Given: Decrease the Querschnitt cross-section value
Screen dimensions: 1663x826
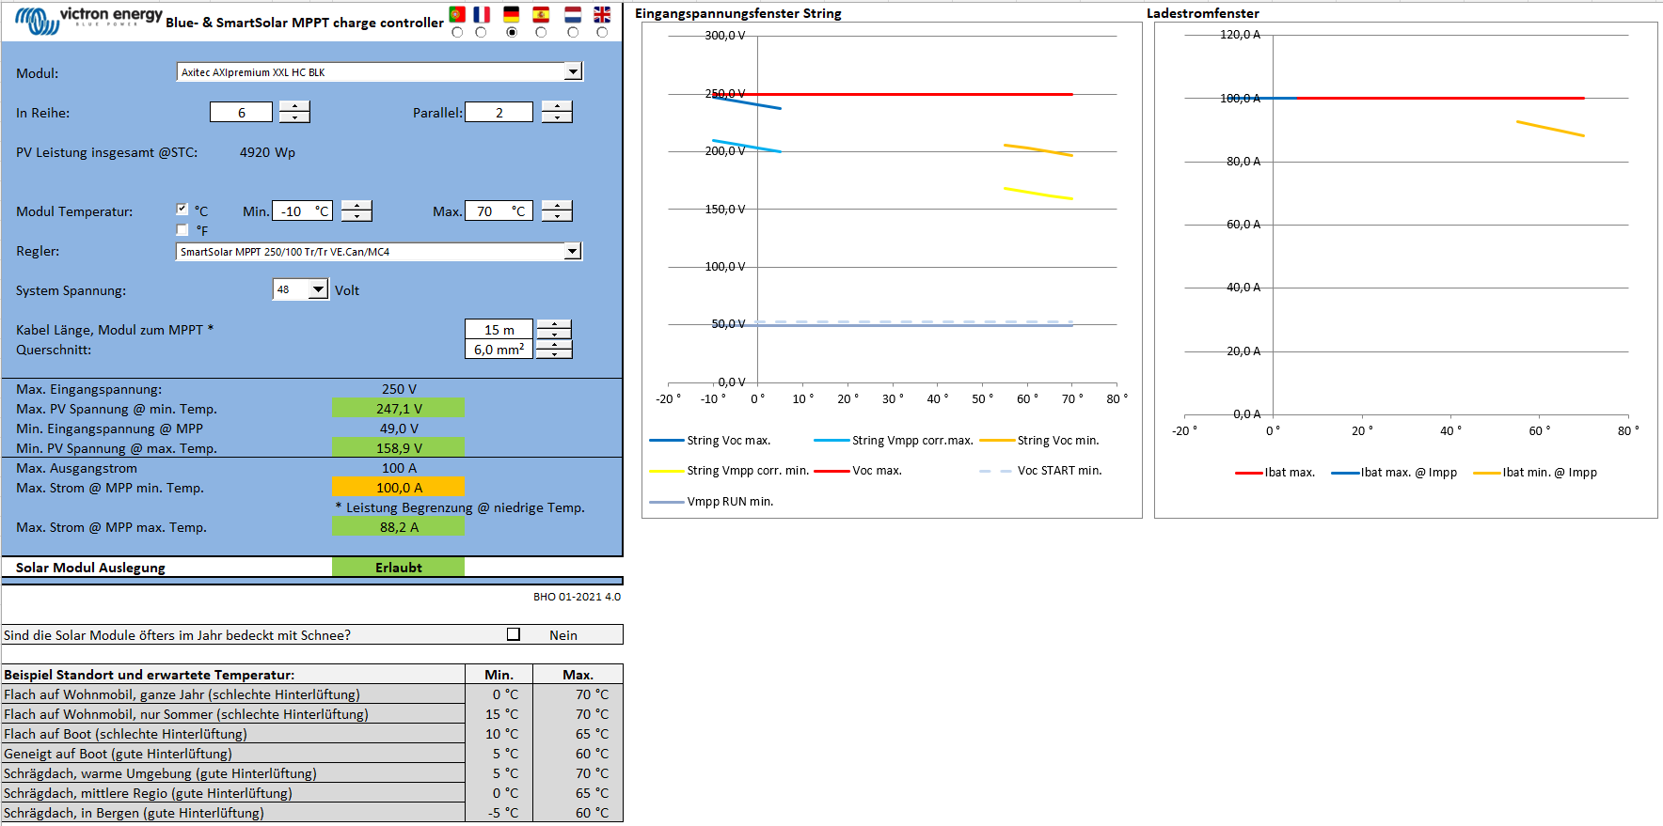Looking at the screenshot, I should point(554,353).
